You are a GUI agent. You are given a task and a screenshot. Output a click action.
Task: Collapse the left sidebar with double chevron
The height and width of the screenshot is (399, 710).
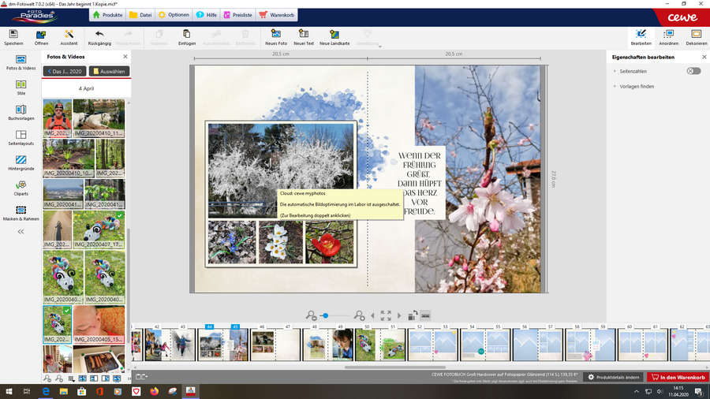21,232
